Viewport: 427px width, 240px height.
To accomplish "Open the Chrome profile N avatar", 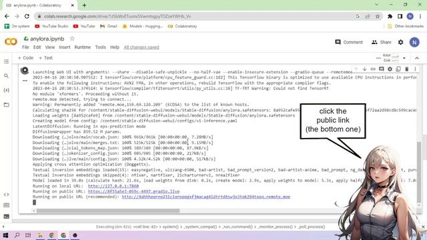I will click(x=410, y=16).
